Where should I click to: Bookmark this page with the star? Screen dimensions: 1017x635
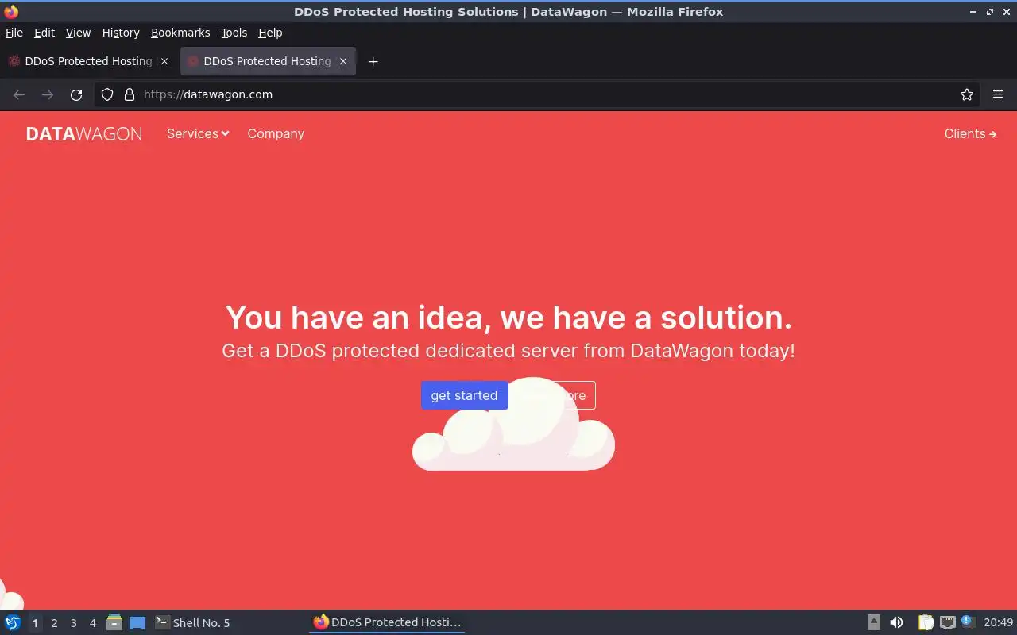967,94
